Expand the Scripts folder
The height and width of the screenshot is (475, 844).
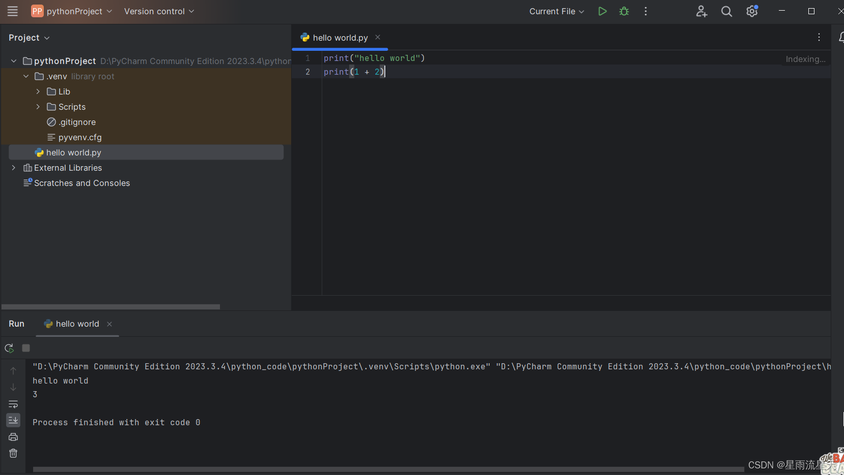[38, 107]
